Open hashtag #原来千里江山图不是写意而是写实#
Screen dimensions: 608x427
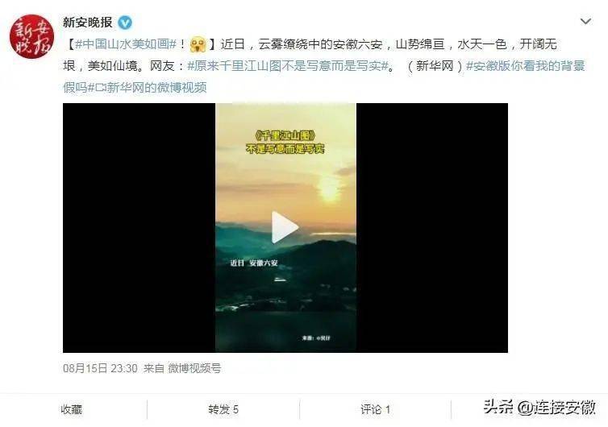[288, 66]
